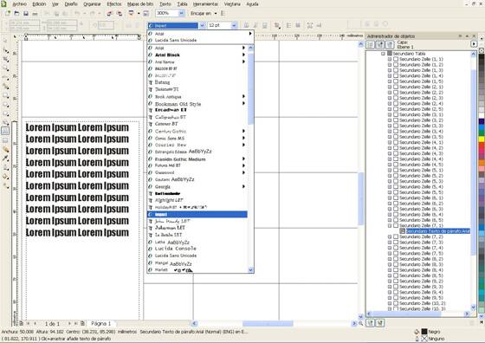Click the Open file icon

pos(16,13)
